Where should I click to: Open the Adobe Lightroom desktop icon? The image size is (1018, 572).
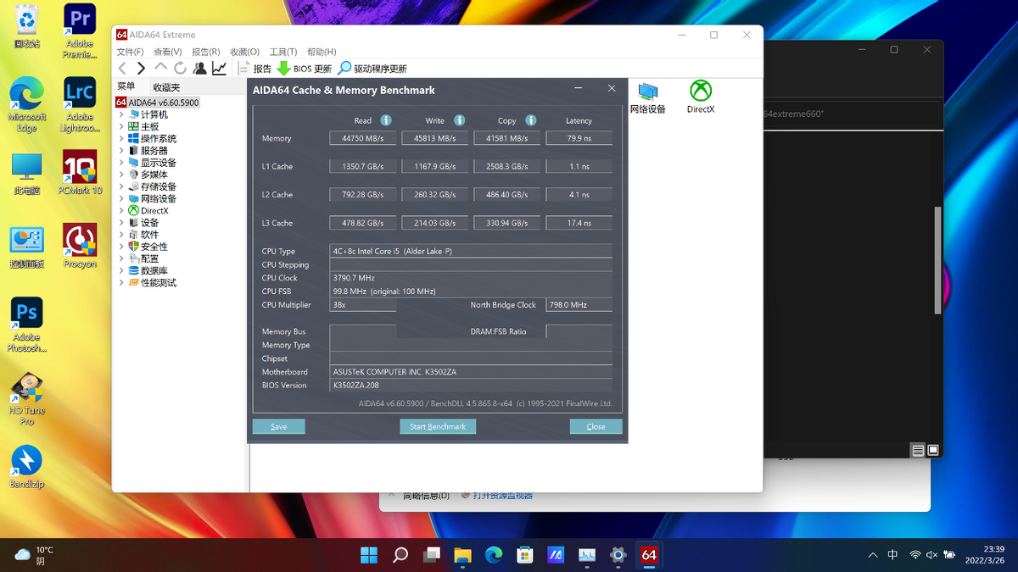pyautogui.click(x=80, y=105)
